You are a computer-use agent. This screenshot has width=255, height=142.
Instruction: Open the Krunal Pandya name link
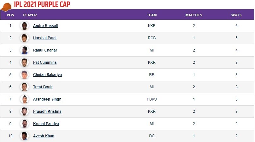pos(46,124)
